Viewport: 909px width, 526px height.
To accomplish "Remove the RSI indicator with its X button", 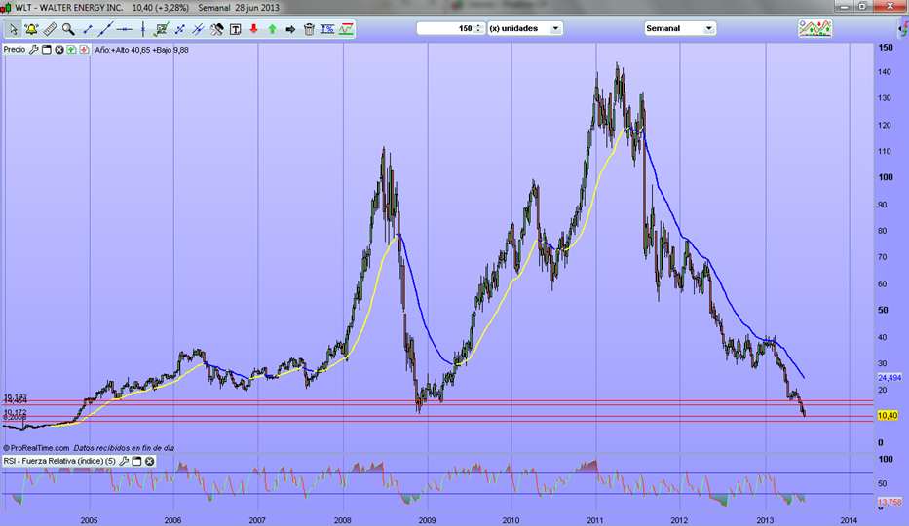I will (x=151, y=461).
